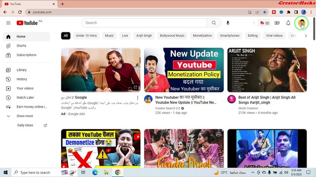Open the YouTube hamburger guide menu
Viewport: 316px width, 177px height.
pos(8,23)
